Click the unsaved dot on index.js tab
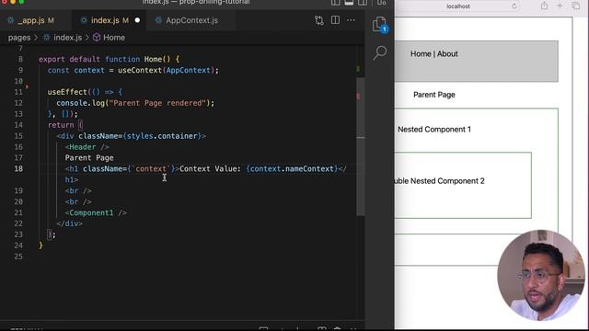The width and height of the screenshot is (589, 331). point(137,20)
